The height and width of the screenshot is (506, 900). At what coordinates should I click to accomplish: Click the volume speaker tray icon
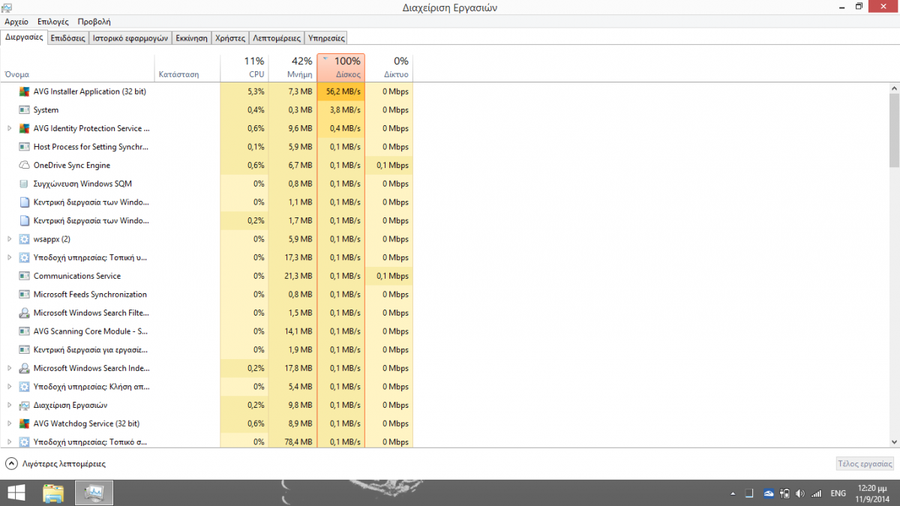tap(799, 493)
